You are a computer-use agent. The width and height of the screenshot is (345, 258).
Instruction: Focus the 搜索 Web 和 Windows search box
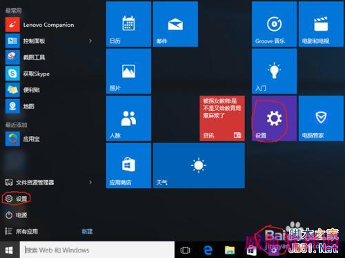97,250
